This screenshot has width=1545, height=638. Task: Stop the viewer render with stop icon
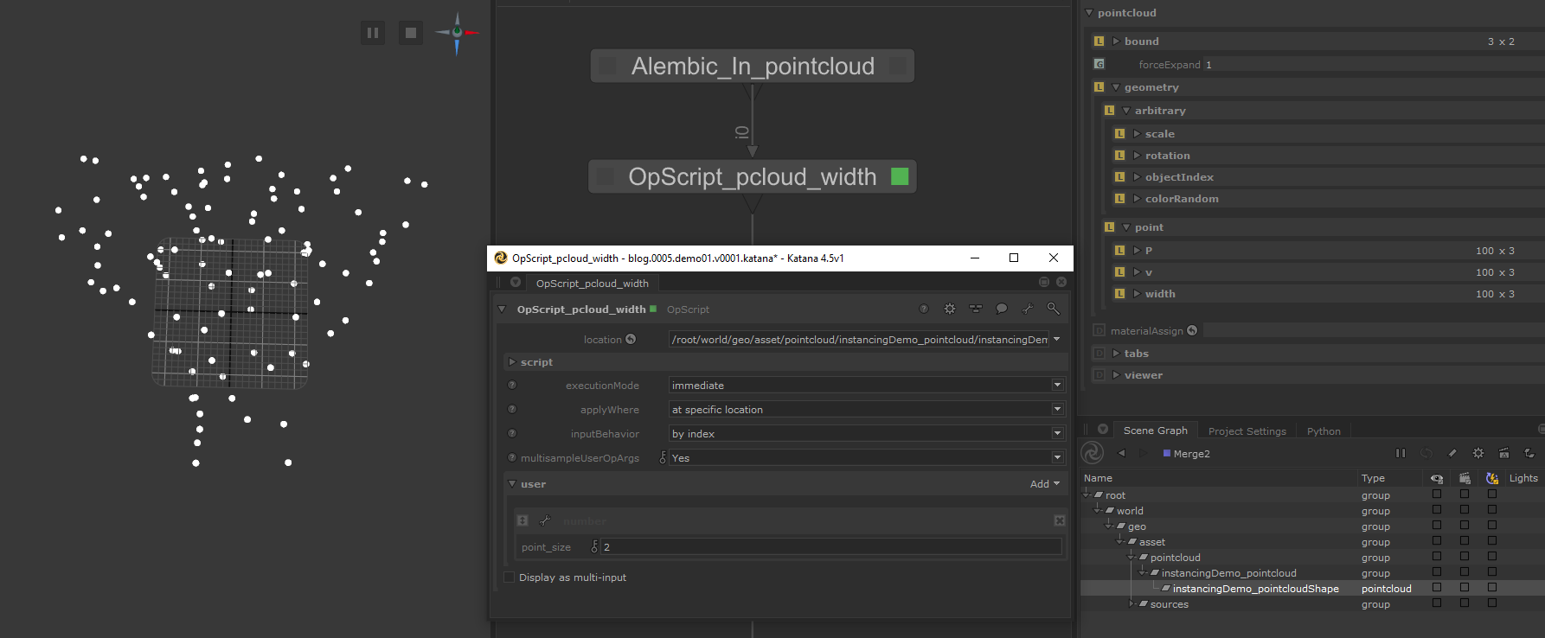[x=411, y=33]
